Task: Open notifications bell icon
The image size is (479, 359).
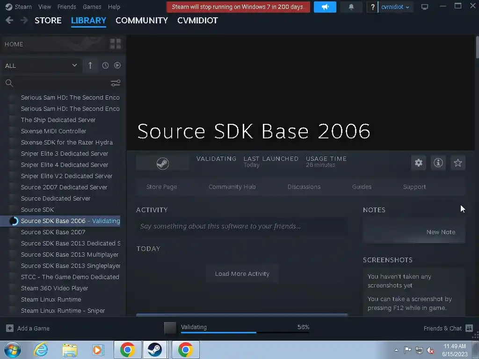Action: [x=351, y=7]
